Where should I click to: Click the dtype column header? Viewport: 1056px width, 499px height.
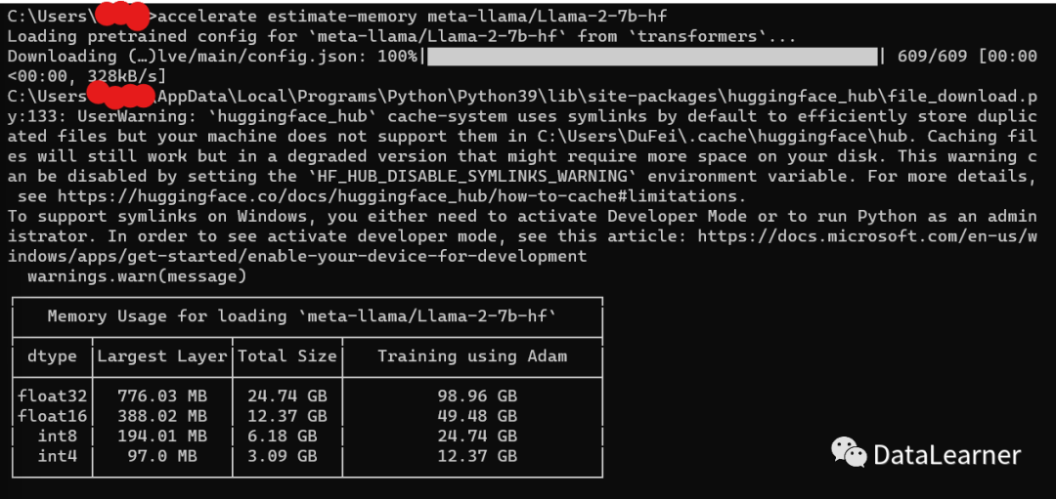(51, 356)
